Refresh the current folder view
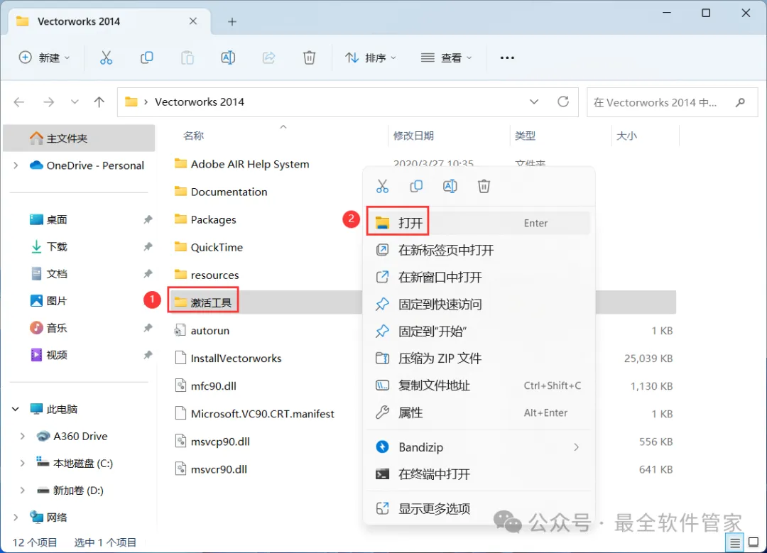 (x=563, y=102)
